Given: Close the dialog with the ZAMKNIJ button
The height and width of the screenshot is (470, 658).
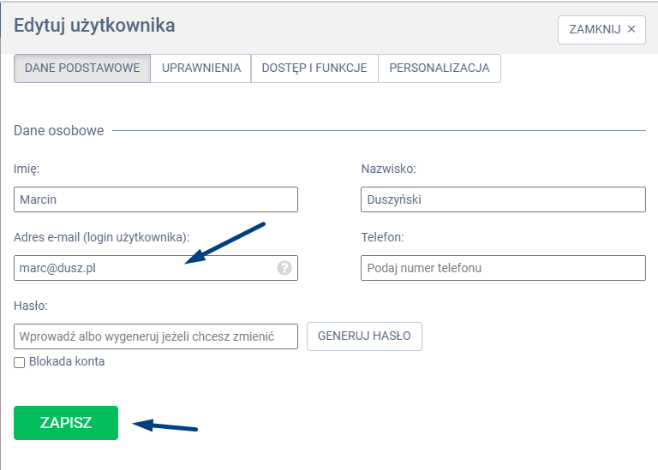Looking at the screenshot, I should pyautogui.click(x=601, y=29).
